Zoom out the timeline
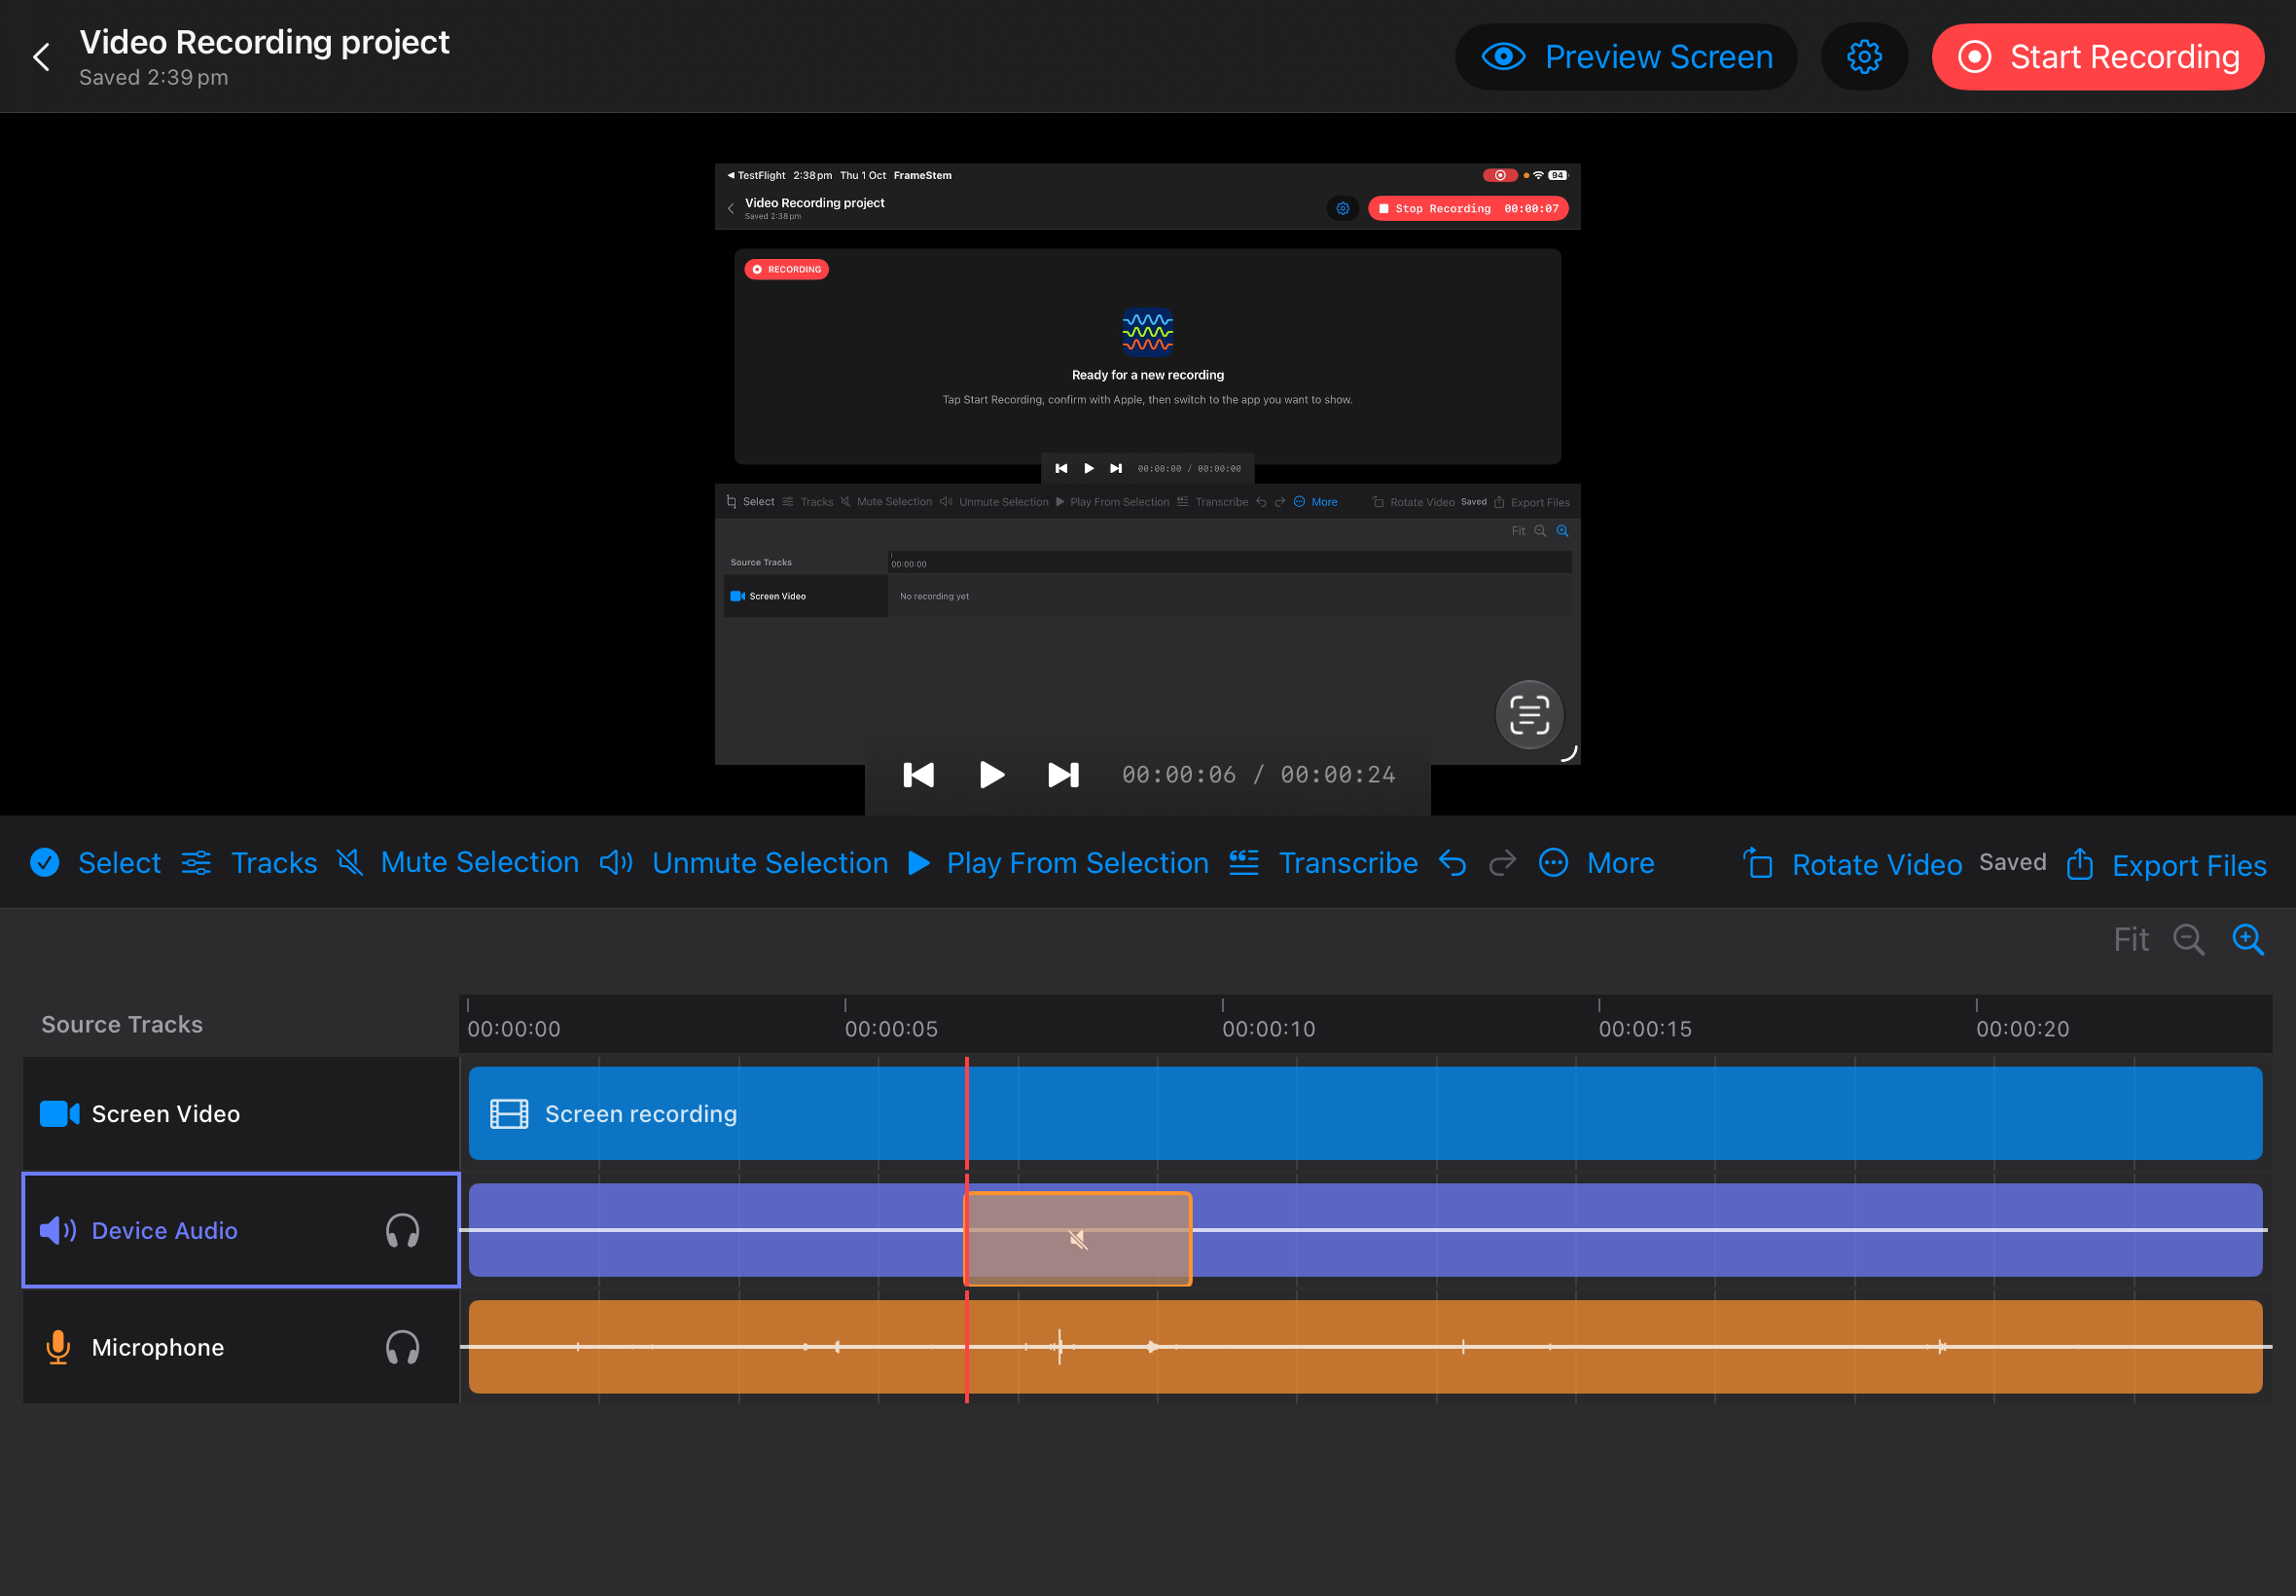Screen dimensions: 2296x1596 pos(2188,939)
